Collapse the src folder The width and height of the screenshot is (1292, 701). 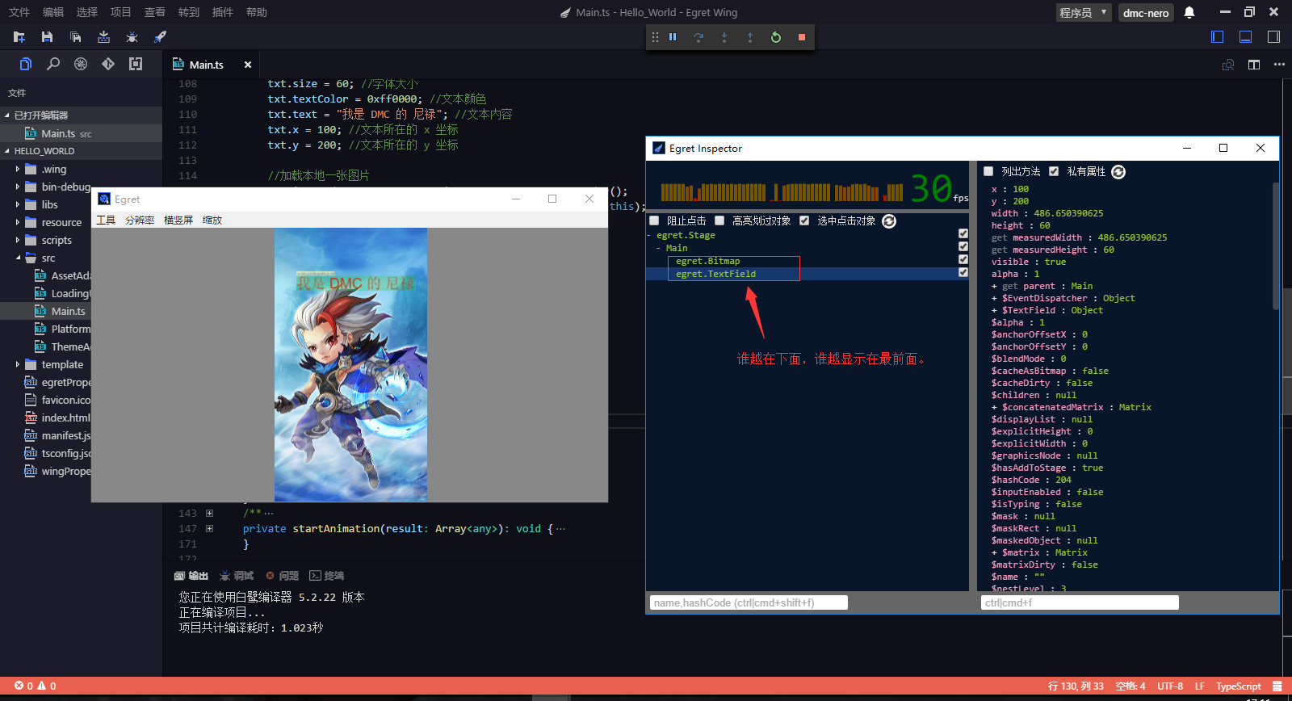18,258
